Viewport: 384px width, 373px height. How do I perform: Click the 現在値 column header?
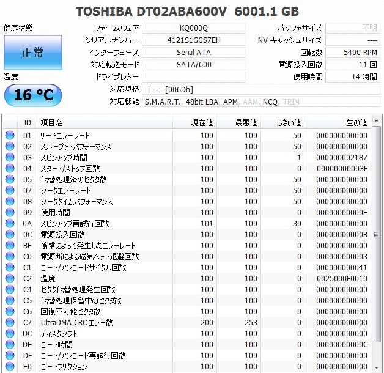coord(194,122)
